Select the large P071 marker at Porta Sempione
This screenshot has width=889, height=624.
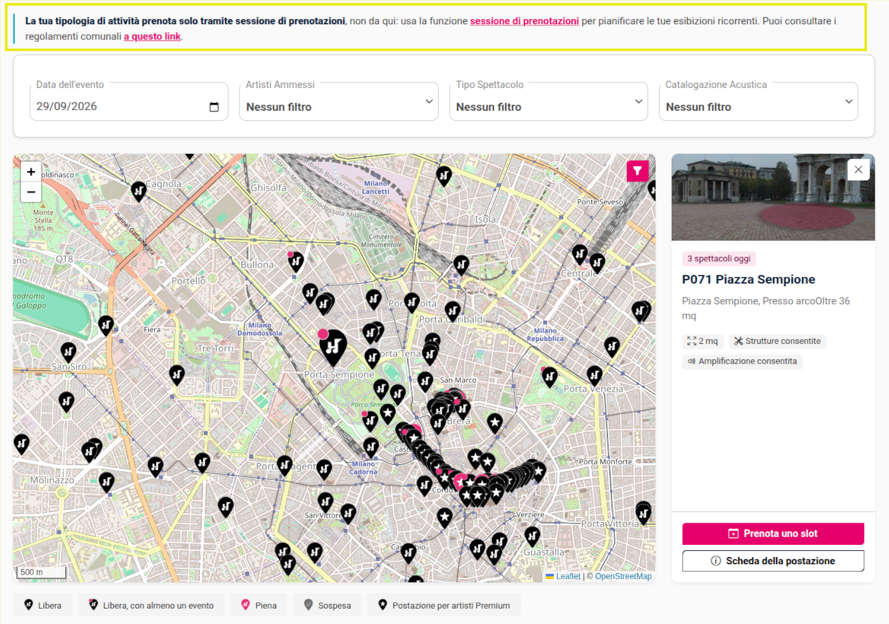[333, 347]
